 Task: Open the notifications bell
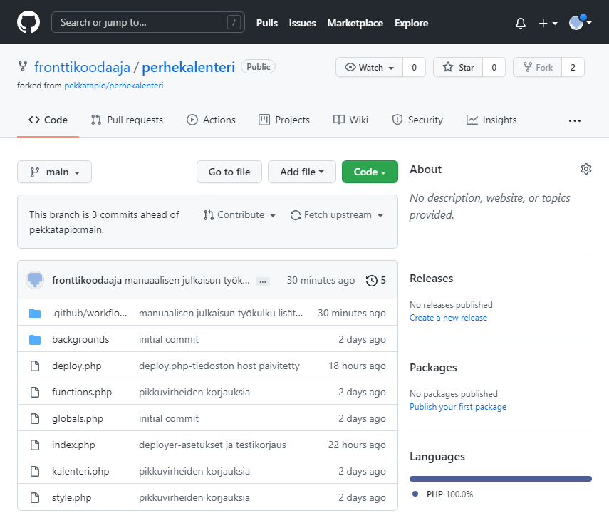pyautogui.click(x=521, y=24)
